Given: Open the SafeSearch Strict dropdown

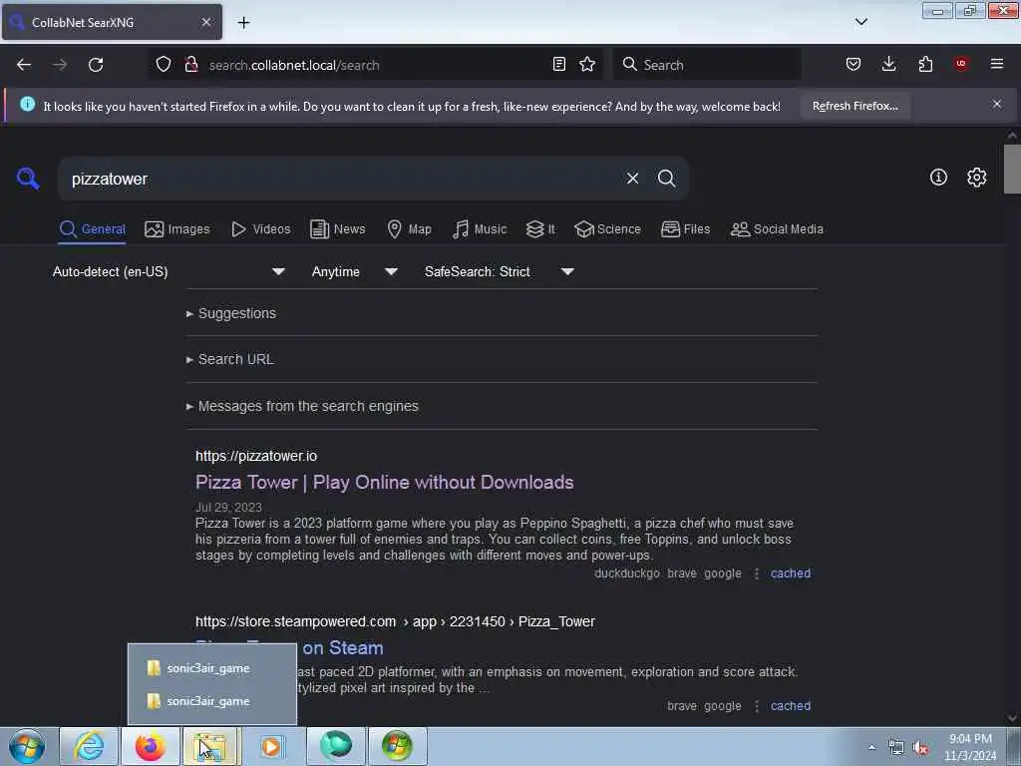Looking at the screenshot, I should (499, 271).
